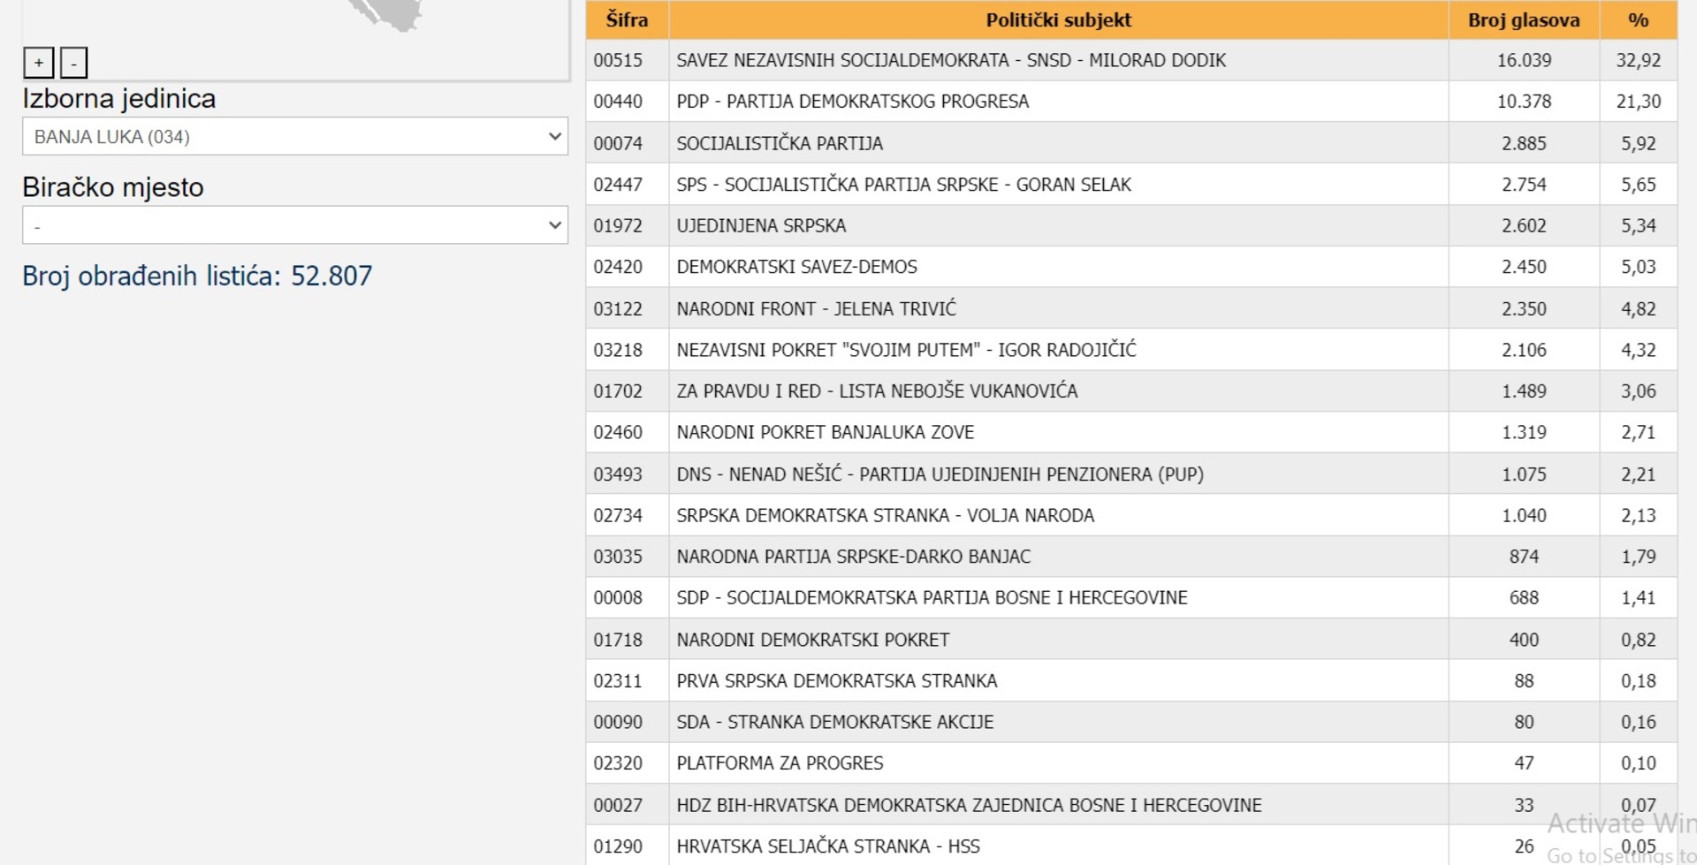Screen dimensions: 1697x865
Task: Click the Ujedinjena Srpska row
Action: tap(761, 225)
